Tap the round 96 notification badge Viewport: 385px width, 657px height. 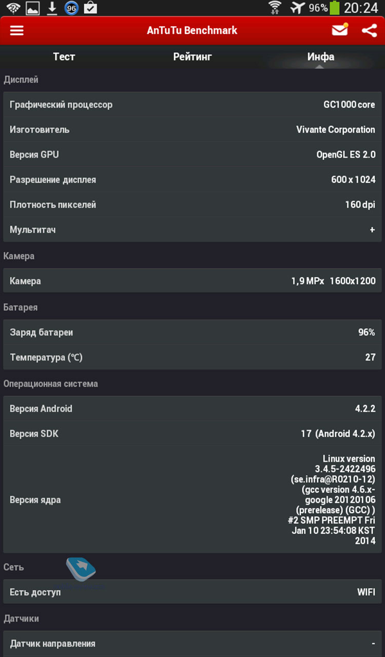pyautogui.click(x=71, y=8)
